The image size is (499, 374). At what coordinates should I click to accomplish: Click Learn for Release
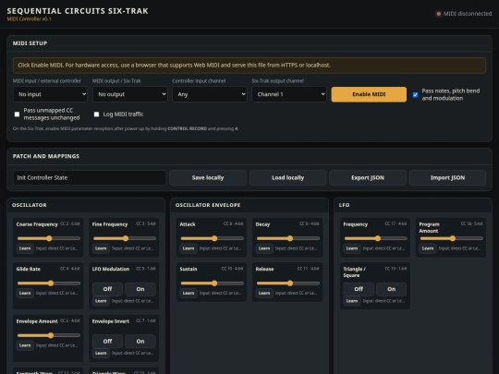click(x=264, y=293)
